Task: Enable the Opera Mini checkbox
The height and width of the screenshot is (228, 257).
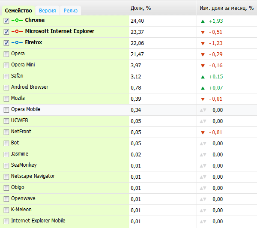Action: pyautogui.click(x=6, y=65)
